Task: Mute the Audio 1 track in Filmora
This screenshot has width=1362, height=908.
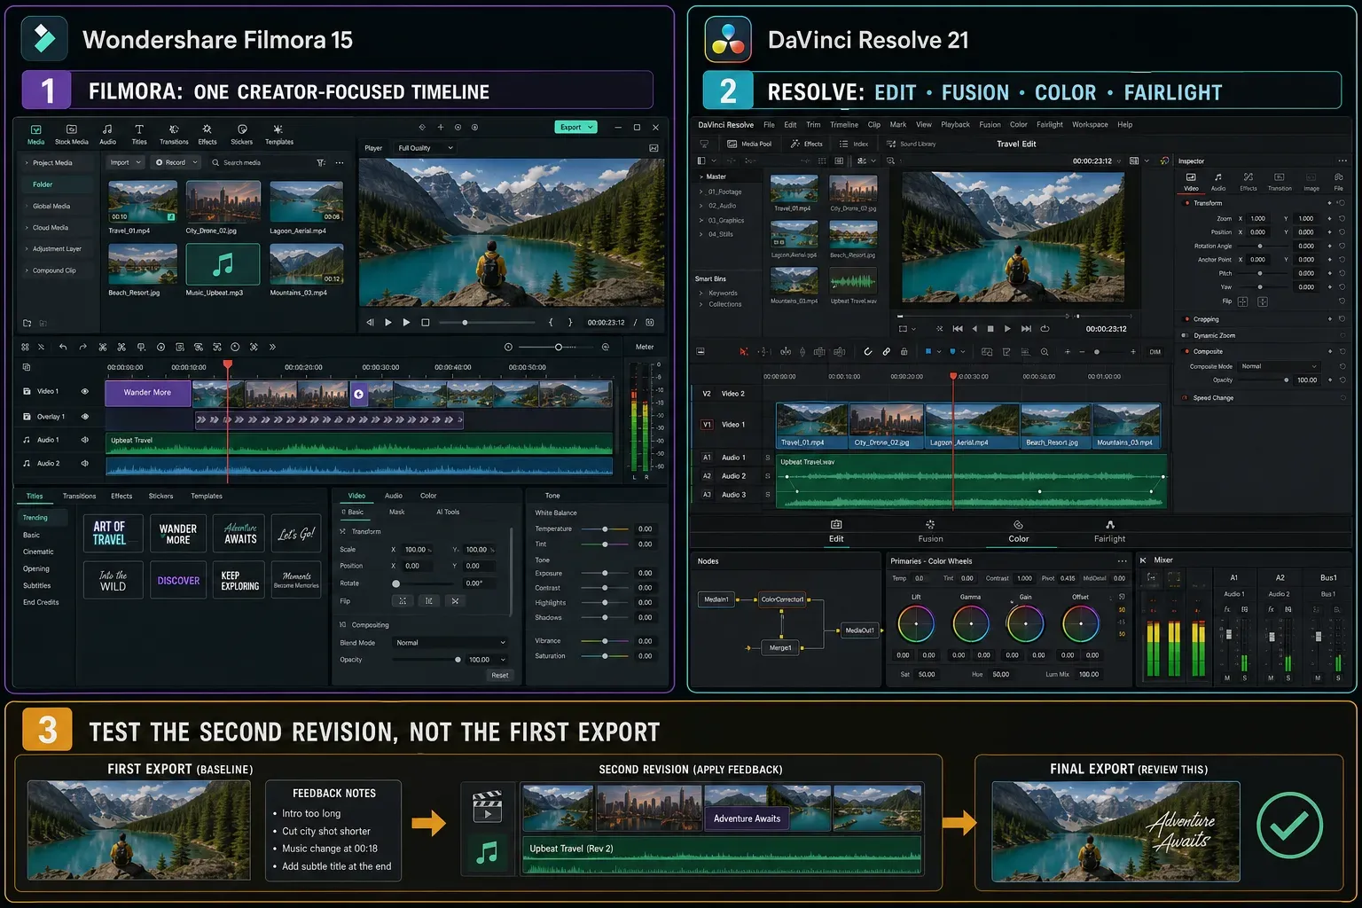Action: 85,440
